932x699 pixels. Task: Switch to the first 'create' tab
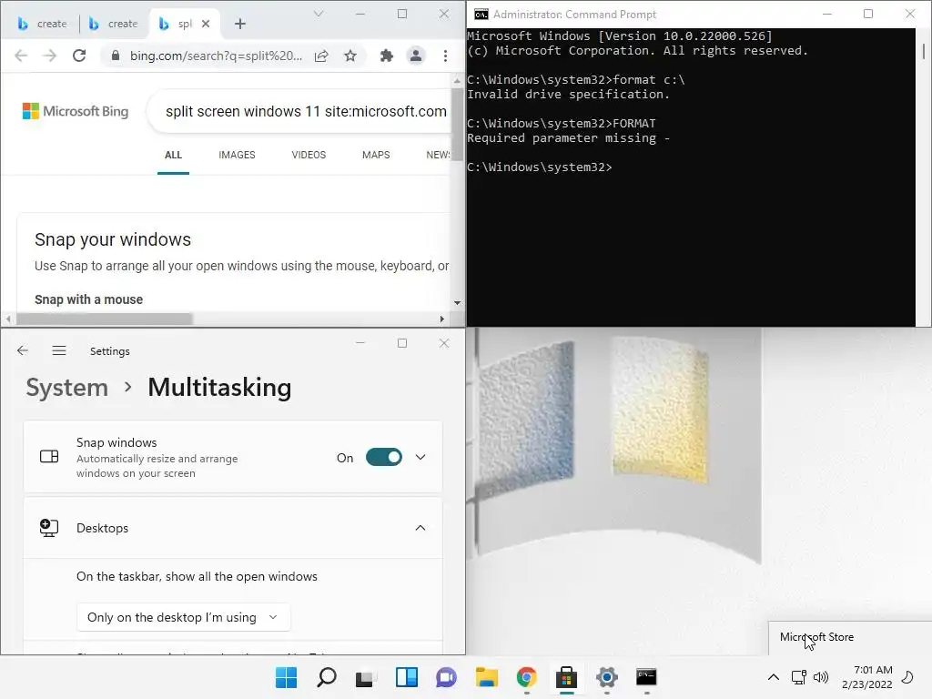click(42, 24)
